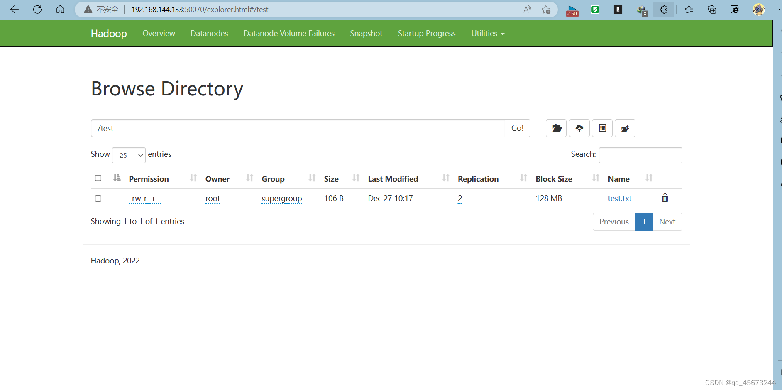The width and height of the screenshot is (782, 390).
Task: Open the browser extensions puzzle icon
Action: pos(664,9)
